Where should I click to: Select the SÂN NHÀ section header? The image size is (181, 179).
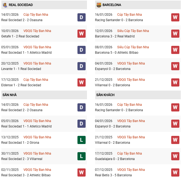10,95
